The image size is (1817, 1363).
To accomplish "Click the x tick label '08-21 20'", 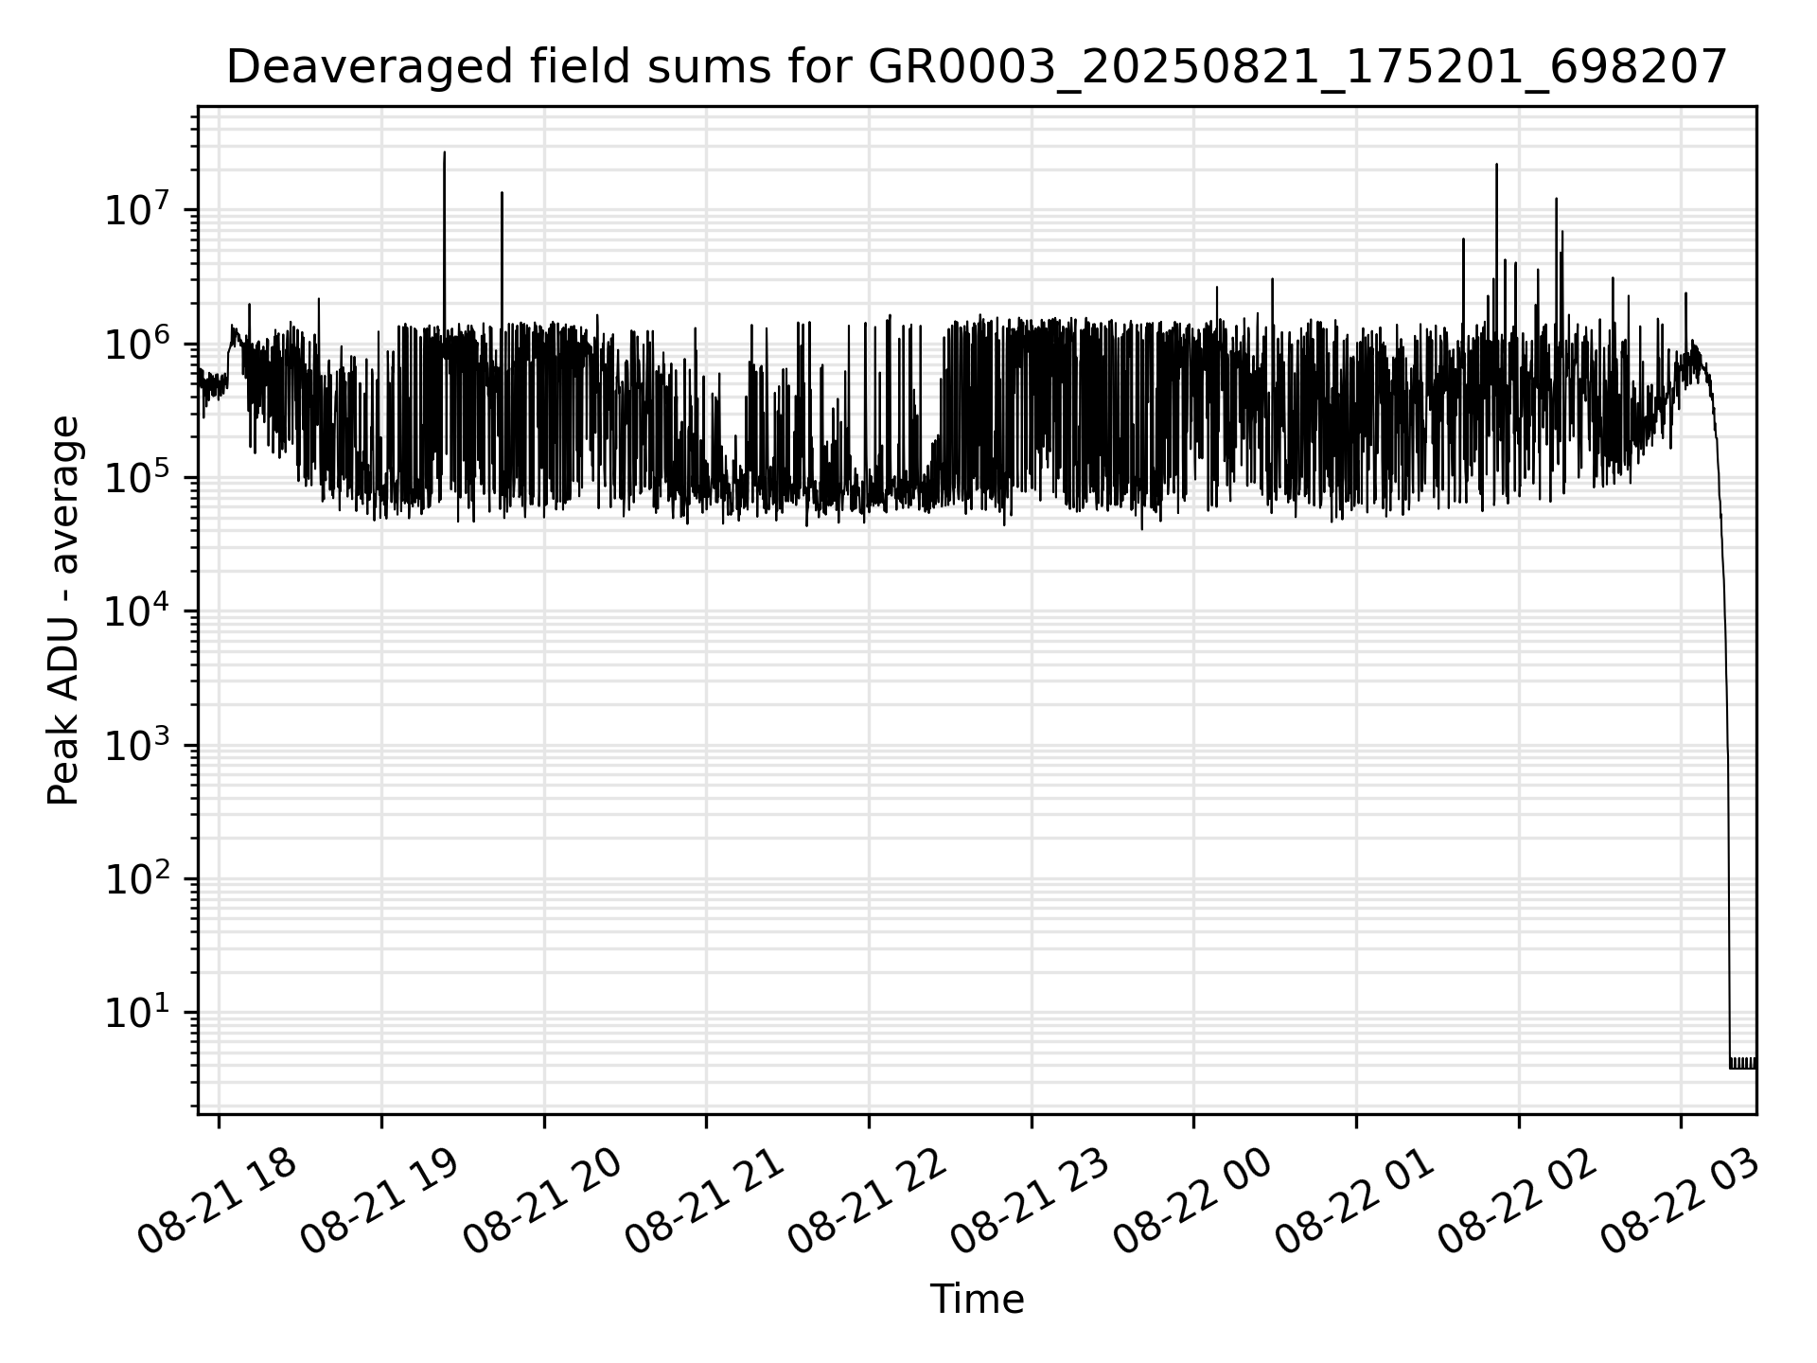I will click(x=543, y=1202).
